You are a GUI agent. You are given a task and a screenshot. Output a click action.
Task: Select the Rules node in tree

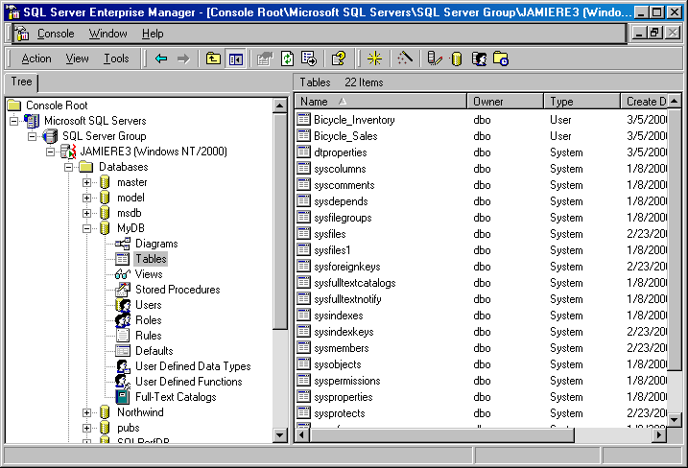149,336
